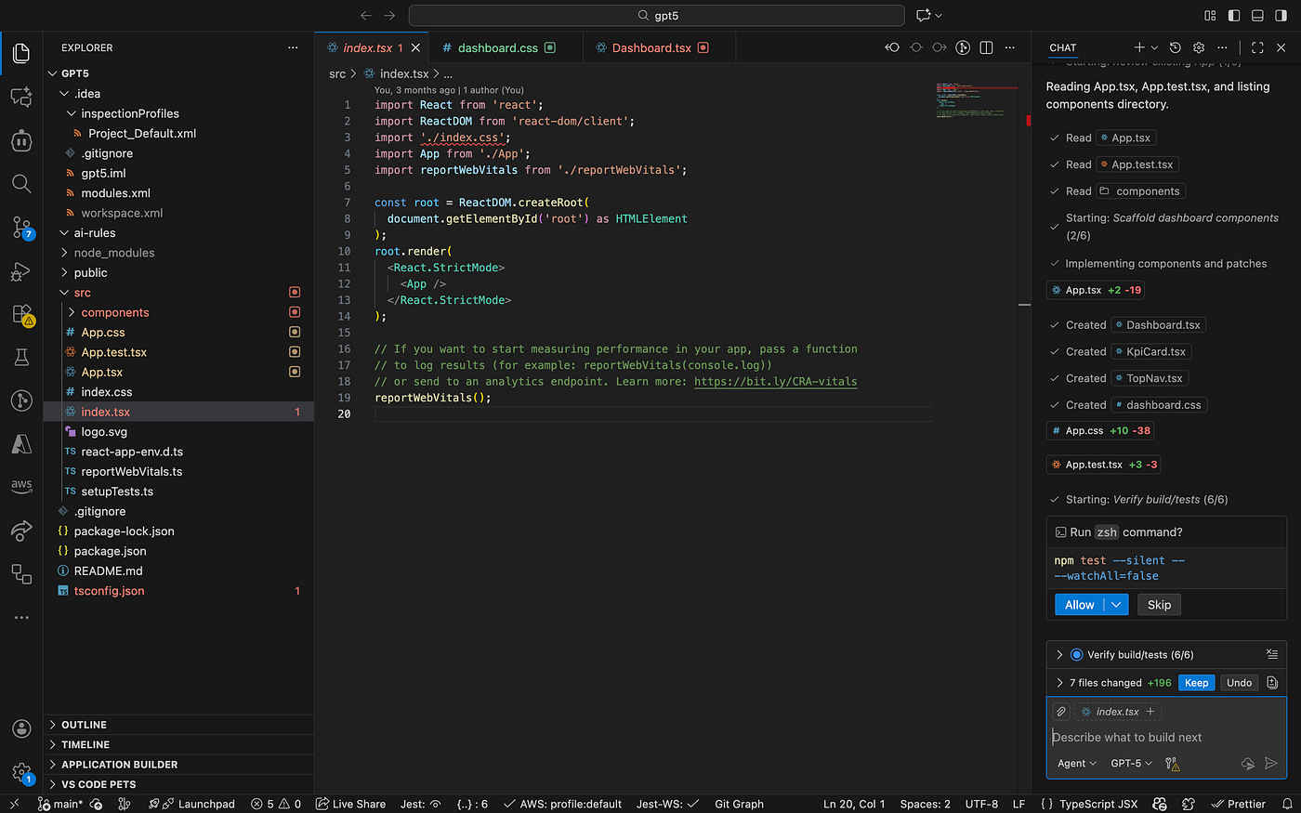
Task: Open the Azure view in activity bar
Action: (x=21, y=444)
